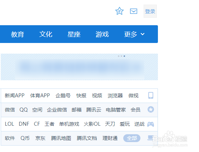Open the 王者 game link
Screen dimensions: 199x152
[50, 124]
